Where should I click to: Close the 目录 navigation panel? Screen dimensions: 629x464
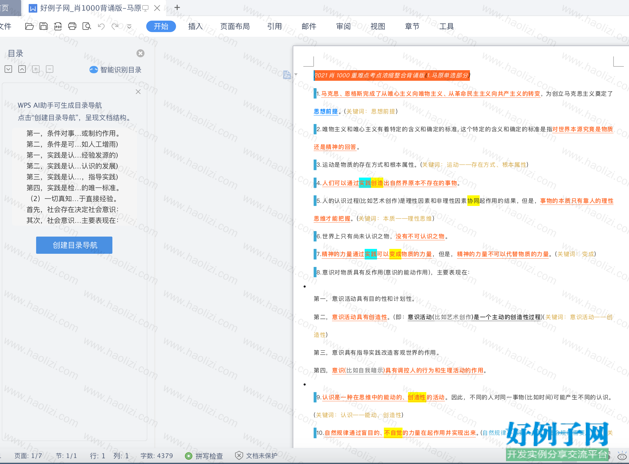(x=140, y=53)
